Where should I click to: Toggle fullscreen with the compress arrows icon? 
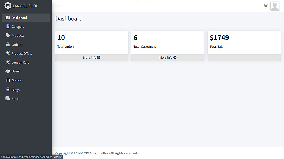[266, 6]
